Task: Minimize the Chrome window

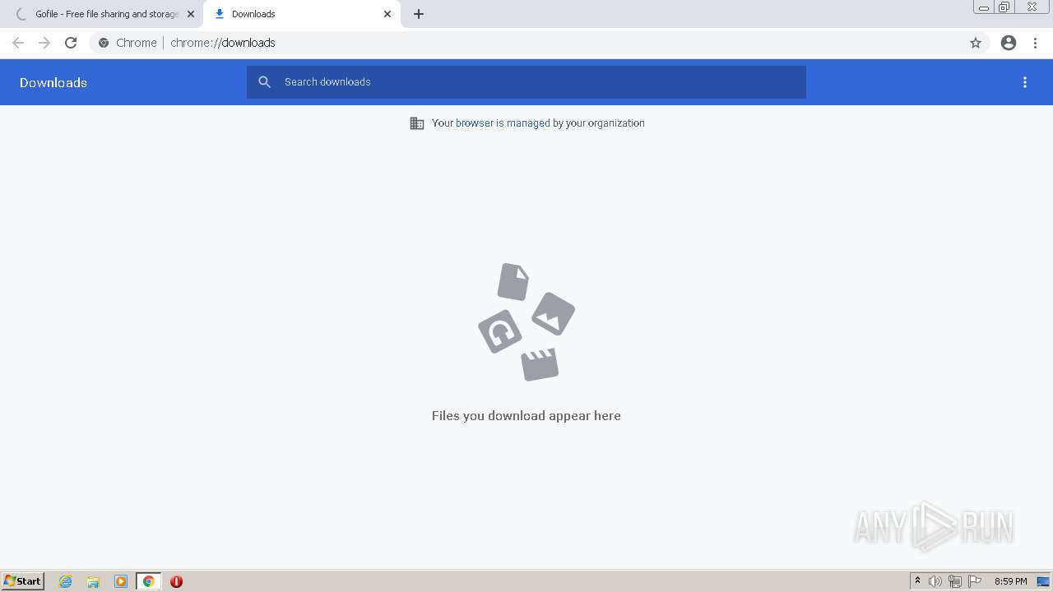Action: 984,7
